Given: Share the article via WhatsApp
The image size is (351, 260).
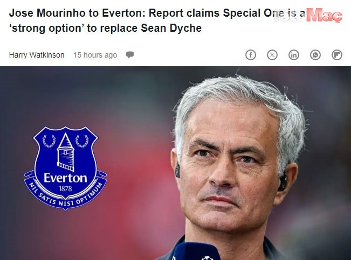Looking at the screenshot, I should coord(315,55).
